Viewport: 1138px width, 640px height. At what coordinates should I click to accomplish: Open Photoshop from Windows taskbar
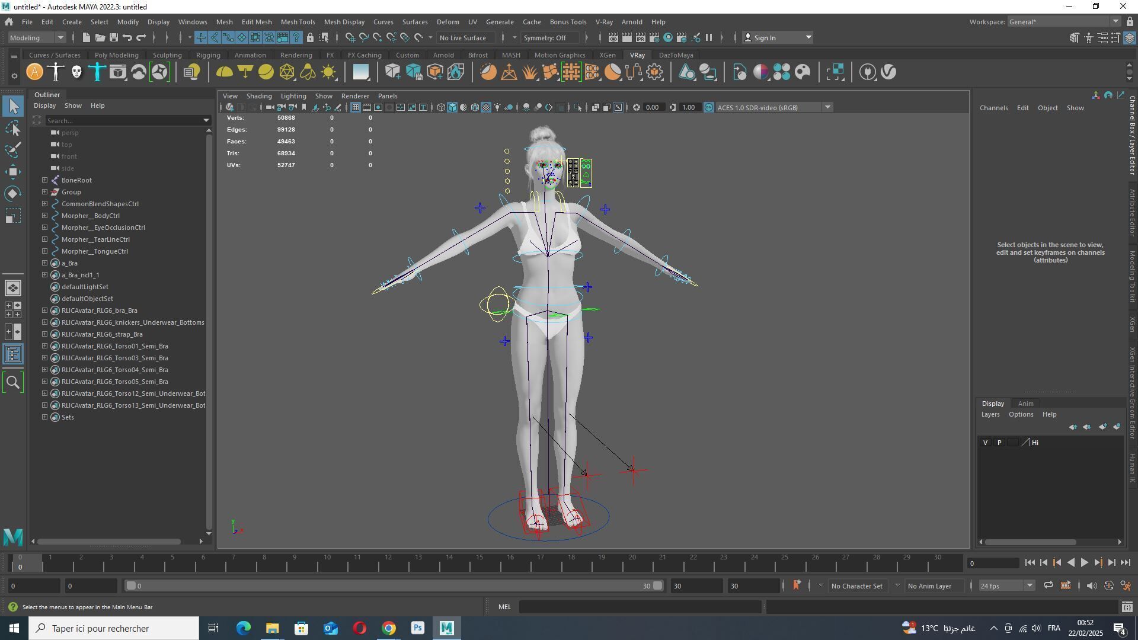click(418, 628)
